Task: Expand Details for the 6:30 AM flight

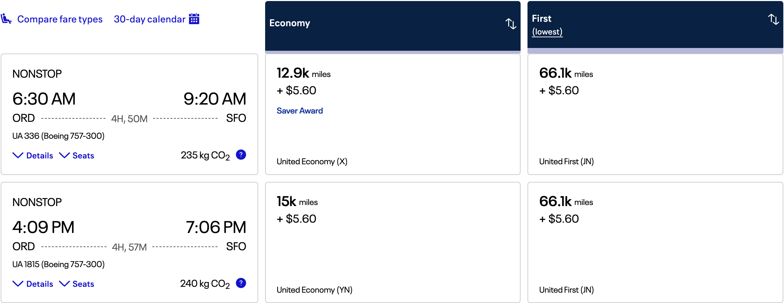Action: click(33, 156)
